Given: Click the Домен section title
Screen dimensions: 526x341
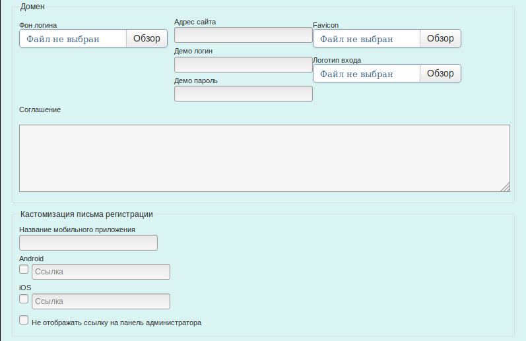Looking at the screenshot, I should click(x=32, y=7).
